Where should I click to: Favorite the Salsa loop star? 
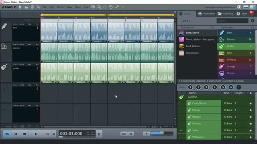click(x=251, y=130)
